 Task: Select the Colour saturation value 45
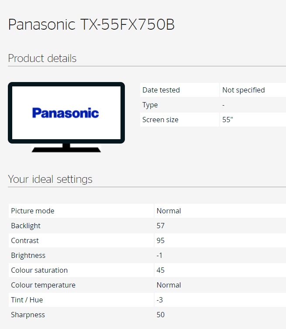pos(161,270)
